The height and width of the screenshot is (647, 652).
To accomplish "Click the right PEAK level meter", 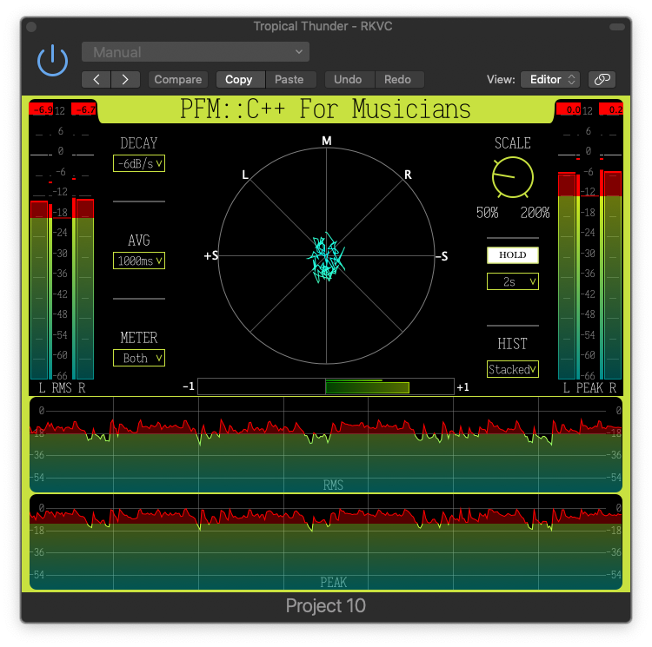I will [x=613, y=275].
